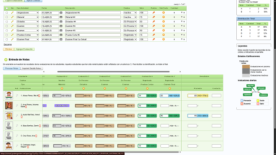Viewport: 276px width, 155px height.
Task: Click the avatar of student 6 Contreras Angel
Action: click(9, 146)
